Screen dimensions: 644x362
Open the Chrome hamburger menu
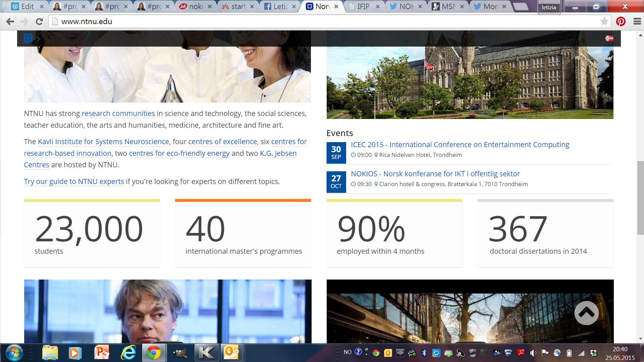[637, 22]
